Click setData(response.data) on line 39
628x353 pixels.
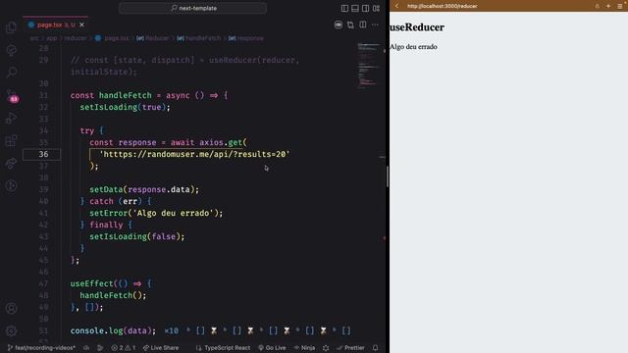pyautogui.click(x=144, y=189)
